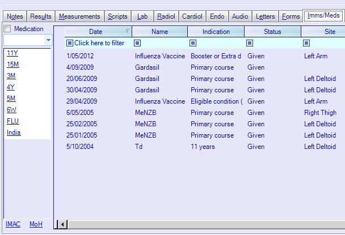The width and height of the screenshot is (345, 235).
Task: Click the Date sort arrow
Action: [x=128, y=31]
